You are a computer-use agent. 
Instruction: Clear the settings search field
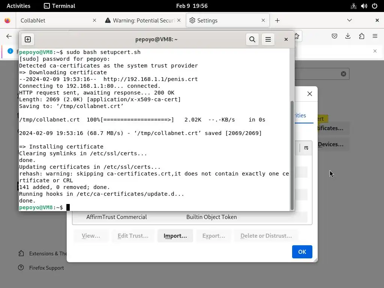pyautogui.click(x=343, y=74)
